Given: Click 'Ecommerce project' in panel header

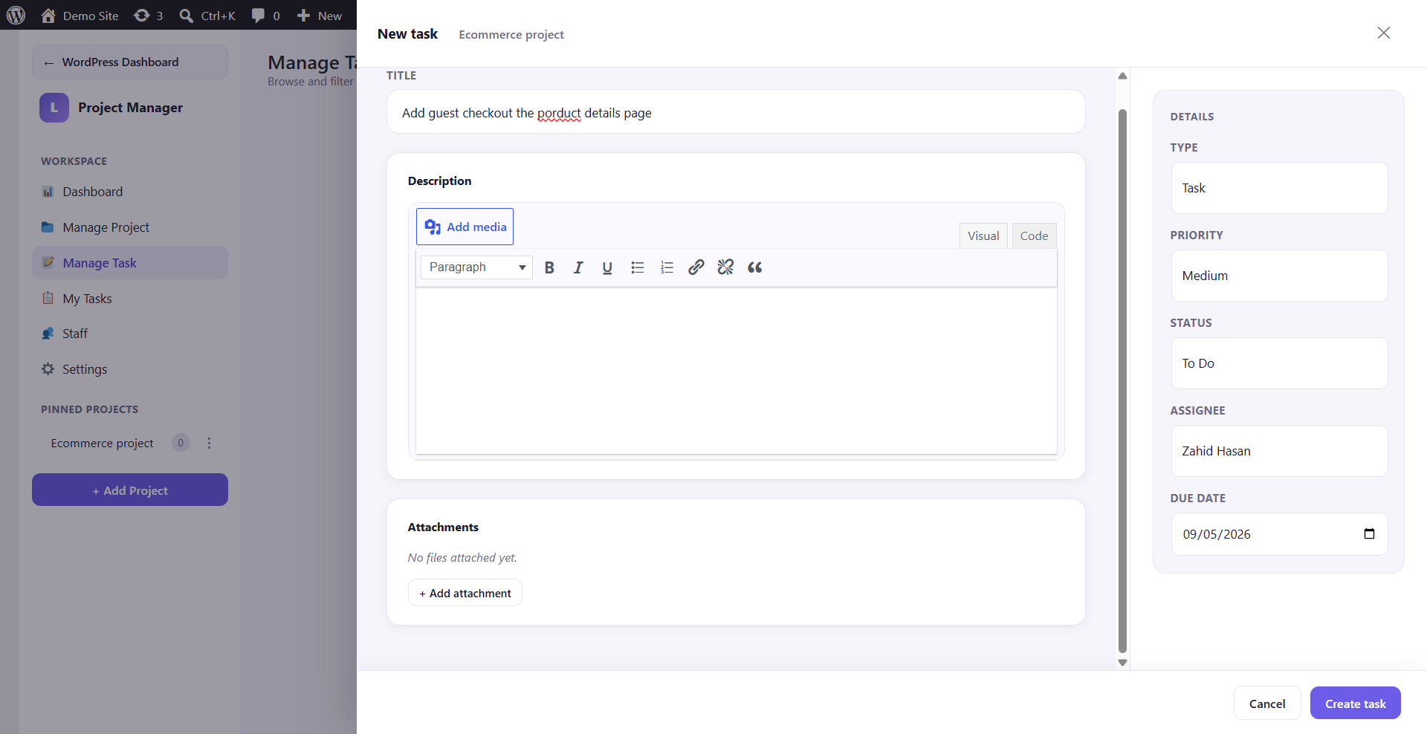Looking at the screenshot, I should pos(511,35).
